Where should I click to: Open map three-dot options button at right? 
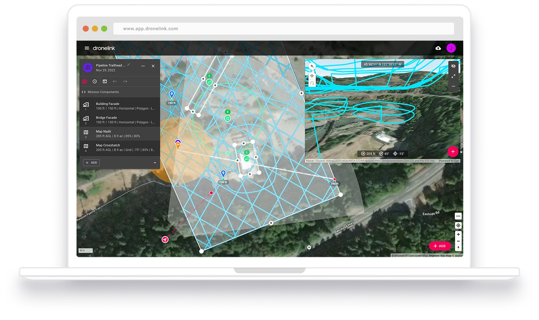pyautogui.click(x=458, y=216)
